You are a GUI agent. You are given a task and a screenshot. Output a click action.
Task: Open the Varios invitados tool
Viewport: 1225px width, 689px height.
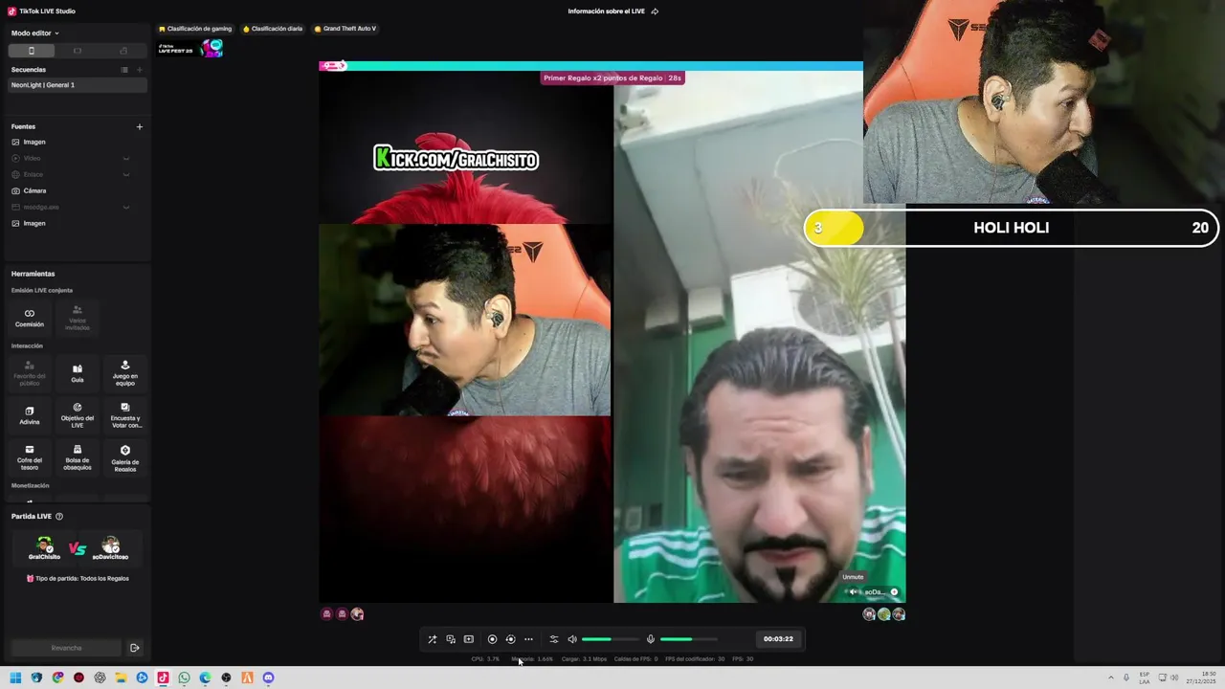[x=78, y=318]
